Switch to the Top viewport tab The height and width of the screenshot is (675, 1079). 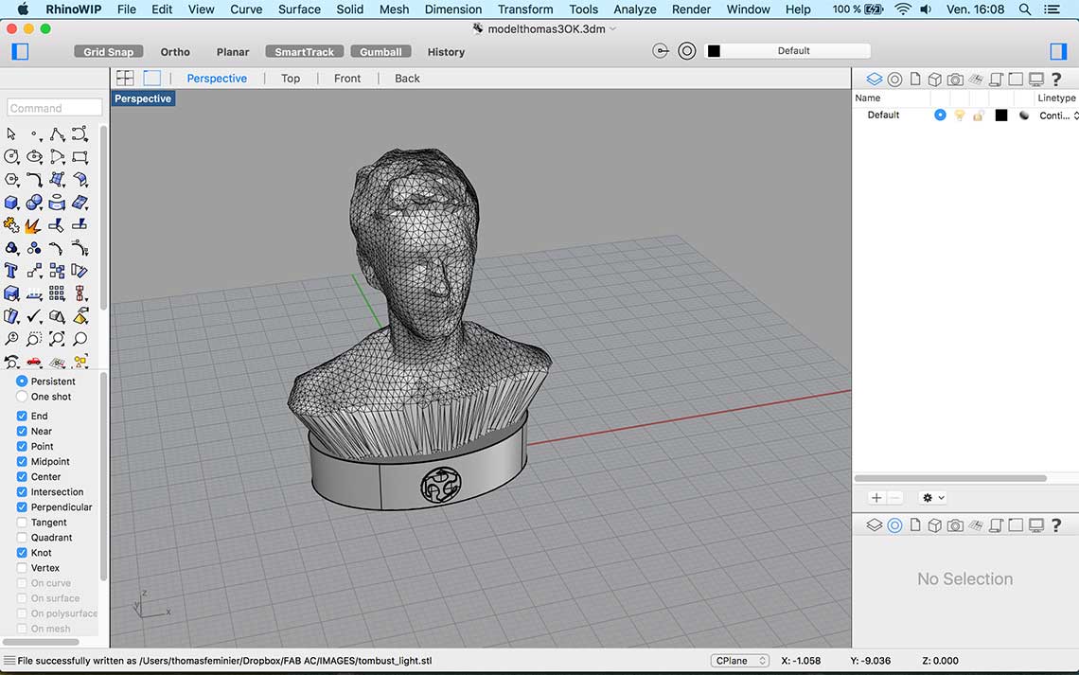coord(291,79)
